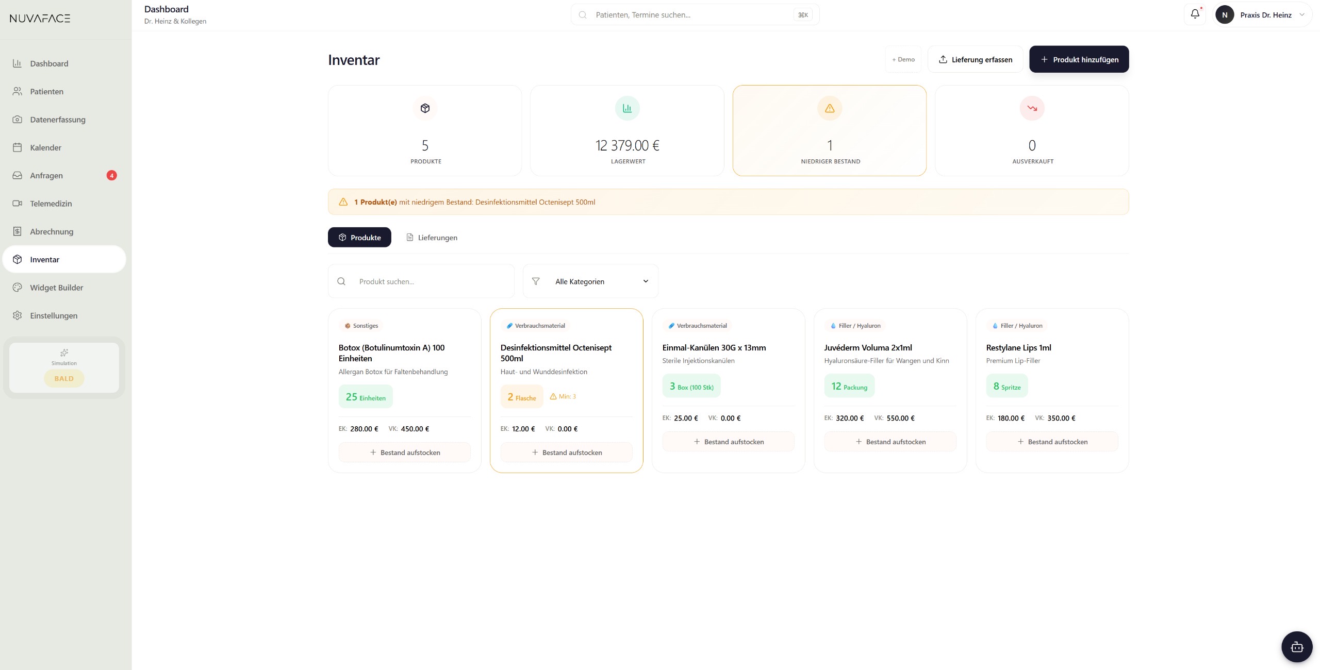Select the Niedriger Bestand filter card
The height and width of the screenshot is (670, 1320).
point(829,130)
